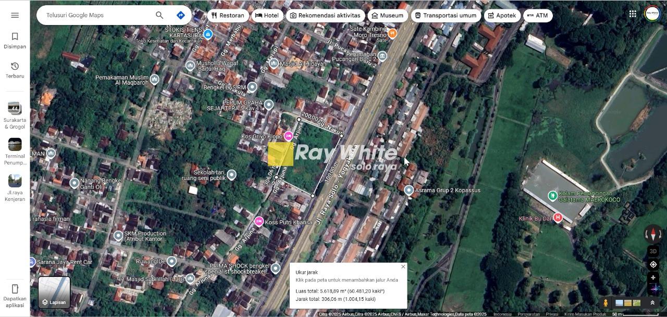Click in the Telusuri Google Maps search field
667x317 pixels.
[x=96, y=15]
